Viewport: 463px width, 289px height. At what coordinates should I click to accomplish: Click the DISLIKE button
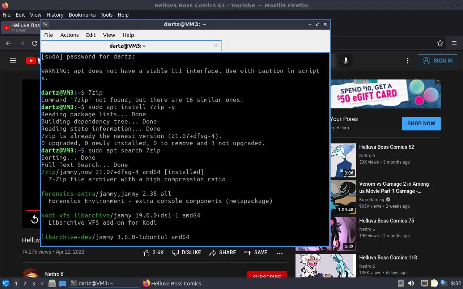pyautogui.click(x=186, y=253)
